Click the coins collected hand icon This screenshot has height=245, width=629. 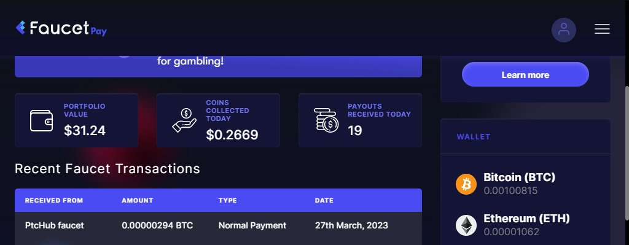pyautogui.click(x=184, y=120)
